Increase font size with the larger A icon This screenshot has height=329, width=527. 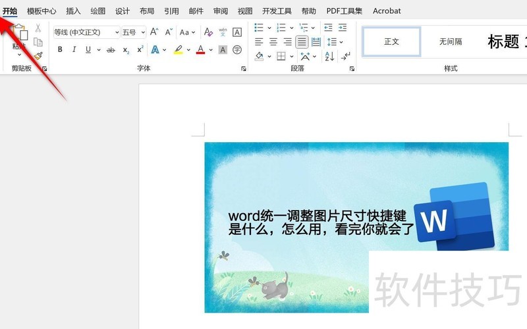click(154, 32)
